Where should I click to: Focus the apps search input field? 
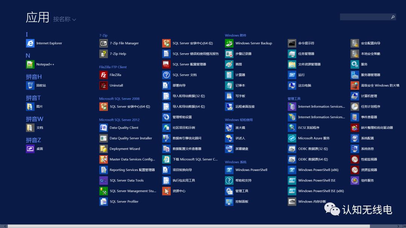[x=368, y=17]
